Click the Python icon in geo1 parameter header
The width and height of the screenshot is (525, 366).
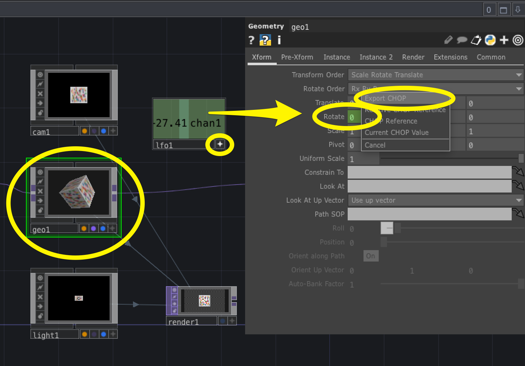pos(490,40)
